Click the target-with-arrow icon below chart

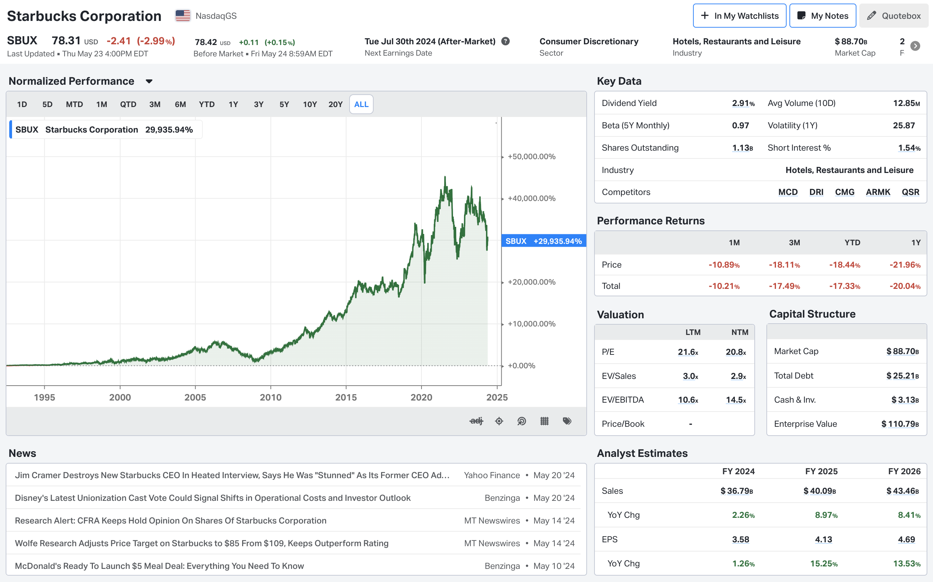pos(521,421)
